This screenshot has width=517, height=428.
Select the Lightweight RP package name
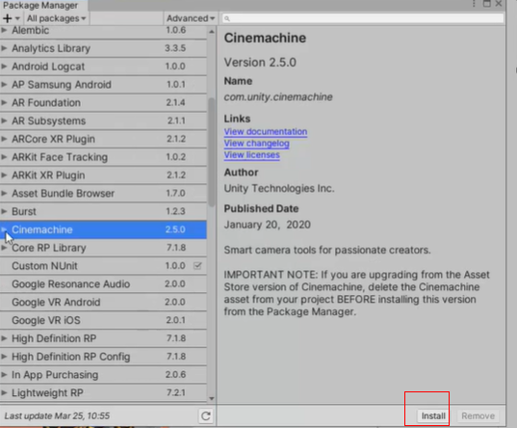point(47,393)
